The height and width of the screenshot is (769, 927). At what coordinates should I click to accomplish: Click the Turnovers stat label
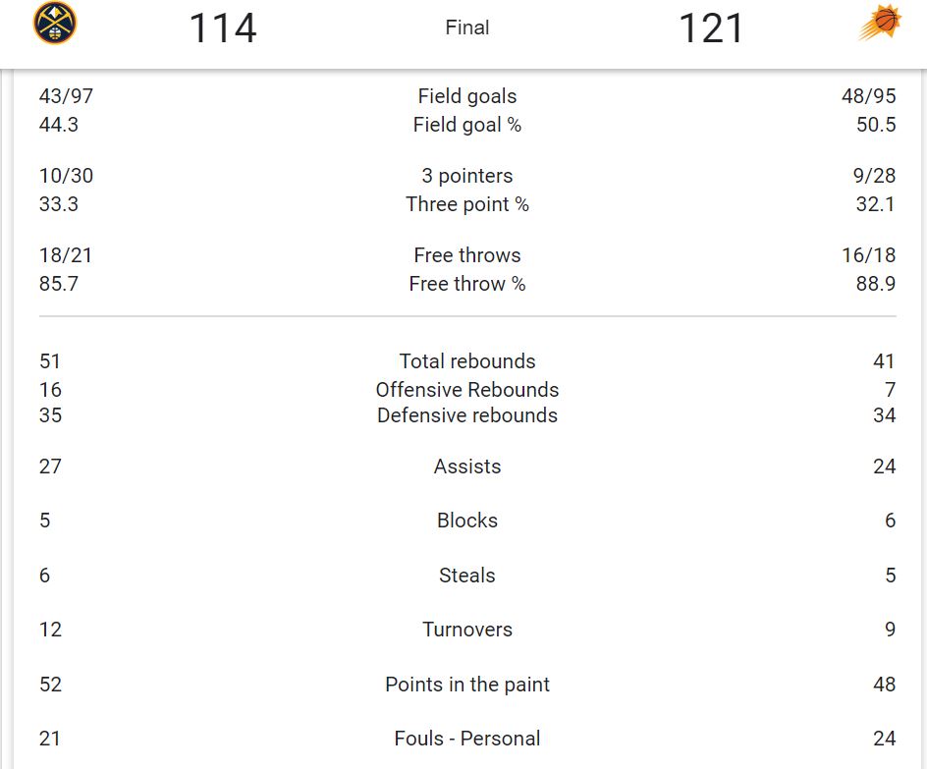[467, 630]
